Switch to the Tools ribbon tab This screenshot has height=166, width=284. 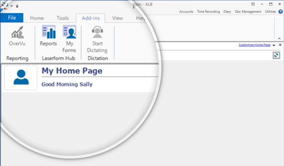(63, 18)
